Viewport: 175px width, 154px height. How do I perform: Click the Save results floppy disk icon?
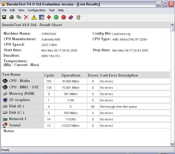[4, 17]
